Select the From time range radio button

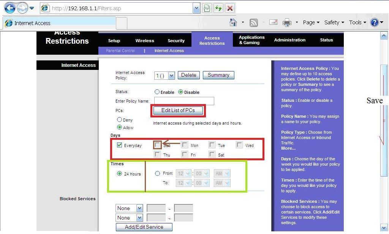click(x=157, y=174)
